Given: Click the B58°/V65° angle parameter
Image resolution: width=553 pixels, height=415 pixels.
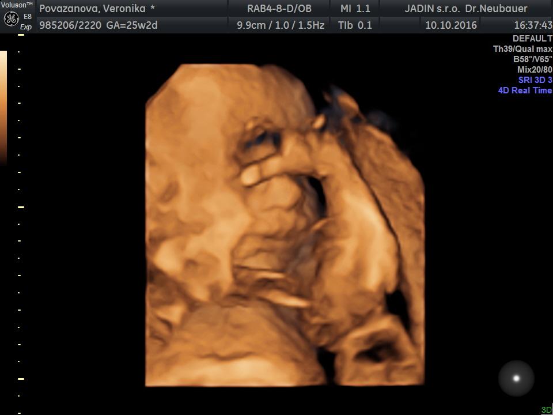Looking at the screenshot, I should tap(532, 59).
